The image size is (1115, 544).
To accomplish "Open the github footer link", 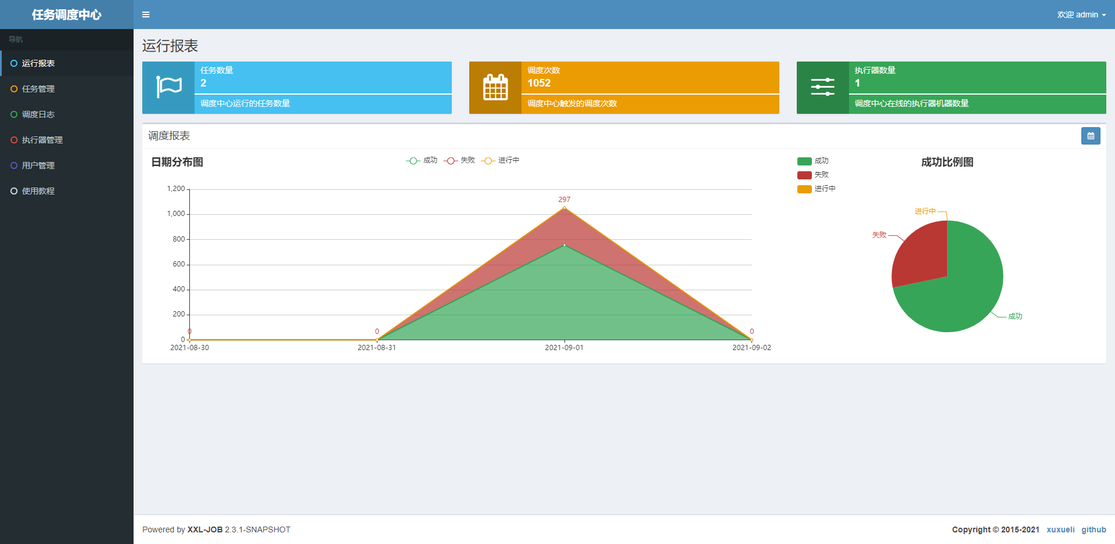I will [x=1094, y=529].
